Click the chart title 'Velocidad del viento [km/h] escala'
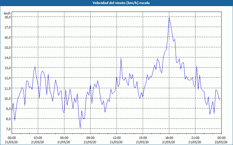The image size is (233, 145). (121, 3)
